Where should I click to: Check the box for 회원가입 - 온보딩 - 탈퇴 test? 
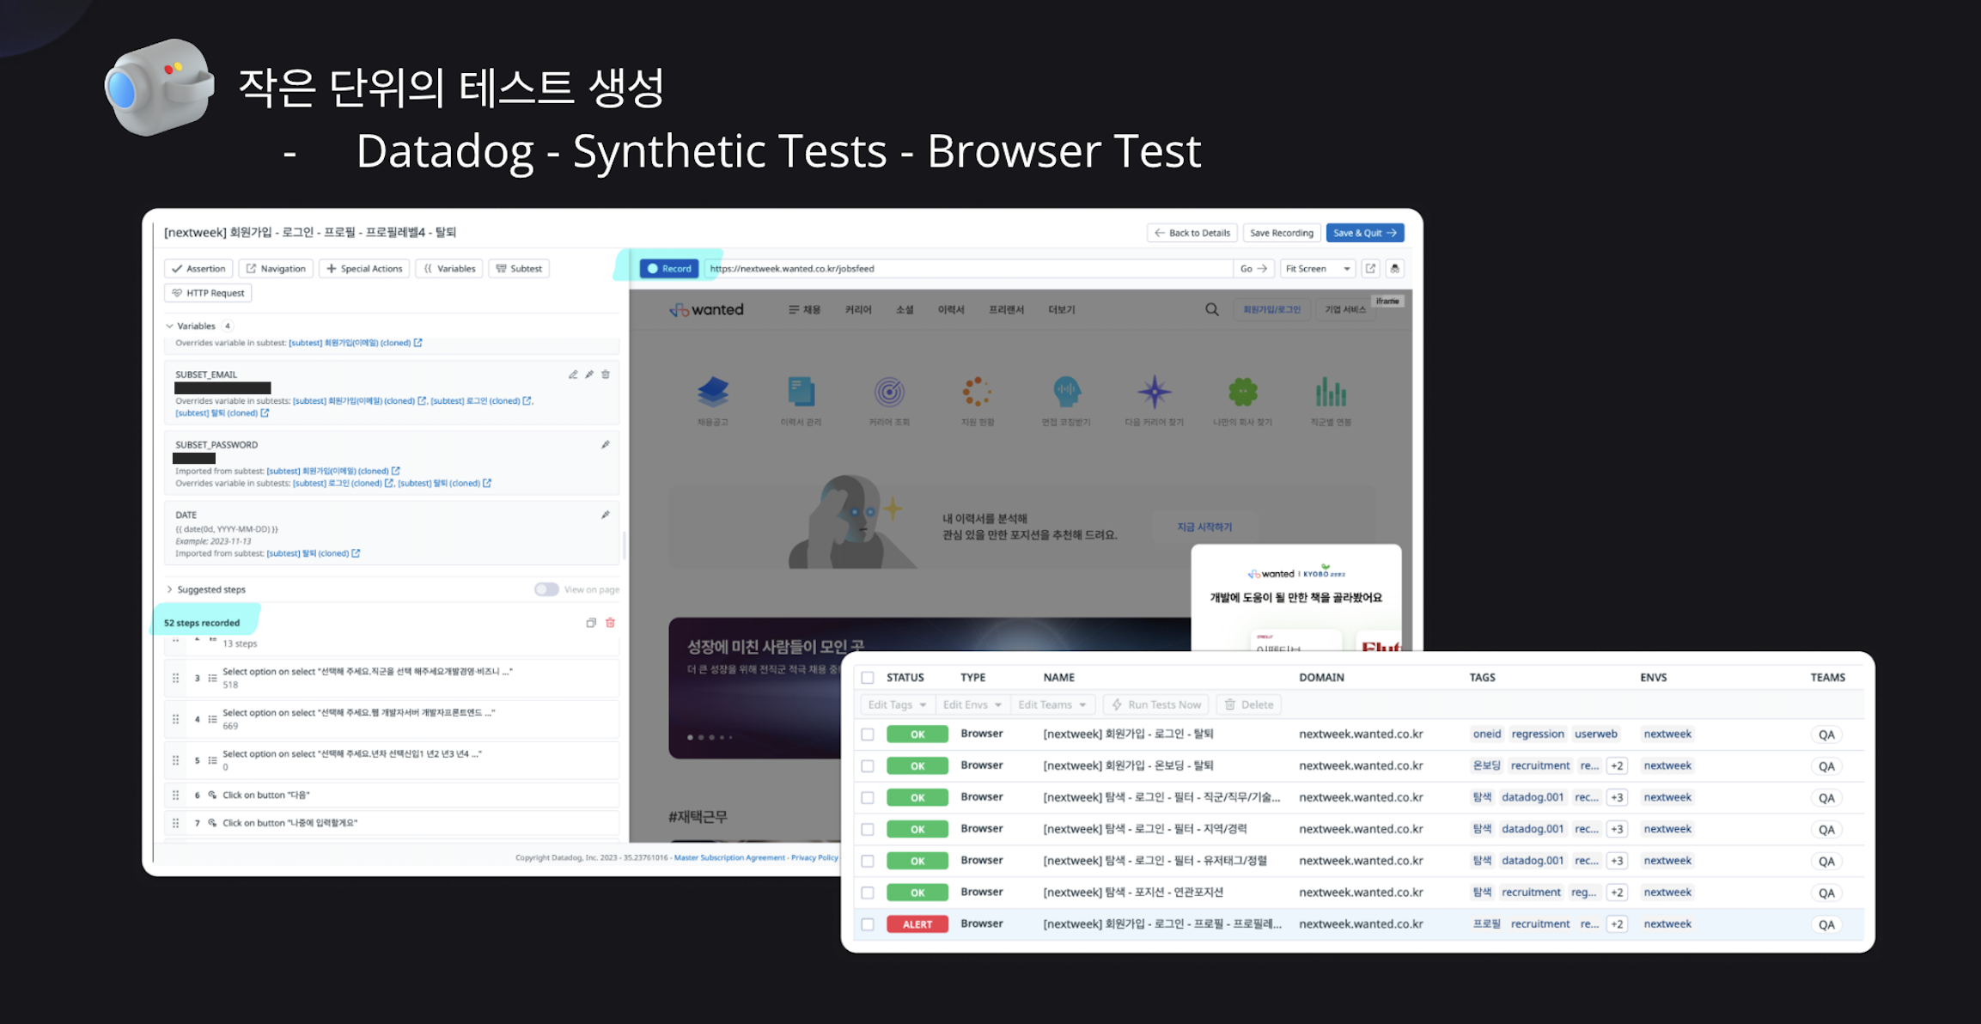click(x=868, y=766)
